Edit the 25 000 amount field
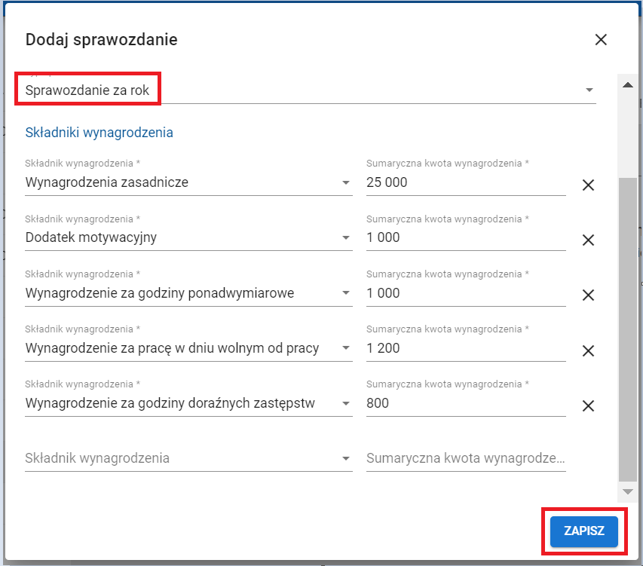 pyautogui.click(x=465, y=182)
